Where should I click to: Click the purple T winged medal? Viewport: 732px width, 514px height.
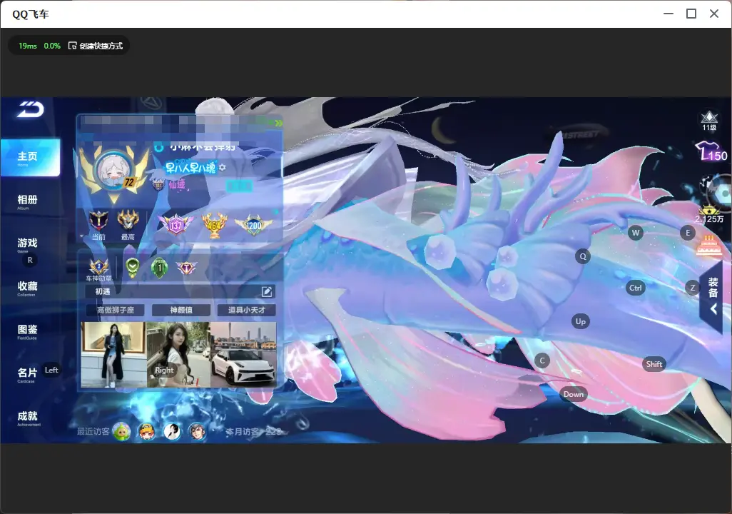click(x=186, y=268)
